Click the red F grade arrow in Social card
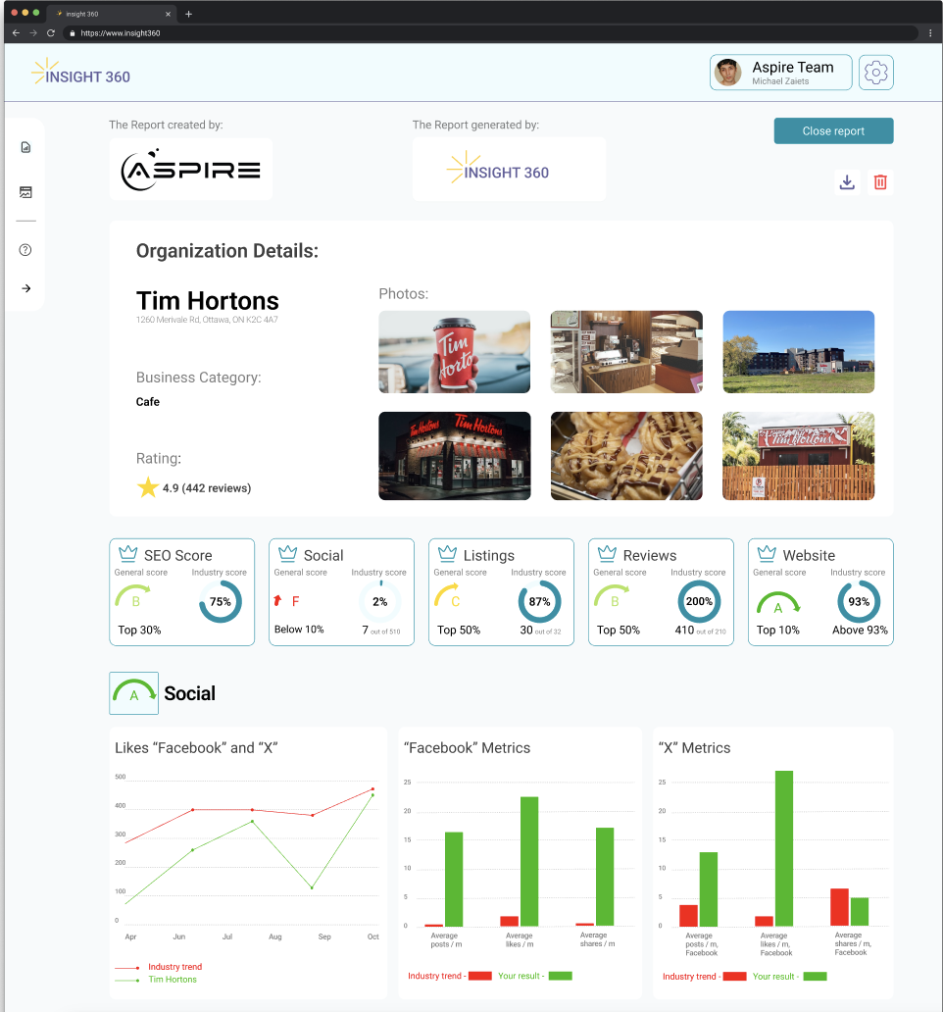943x1012 pixels. coord(277,601)
